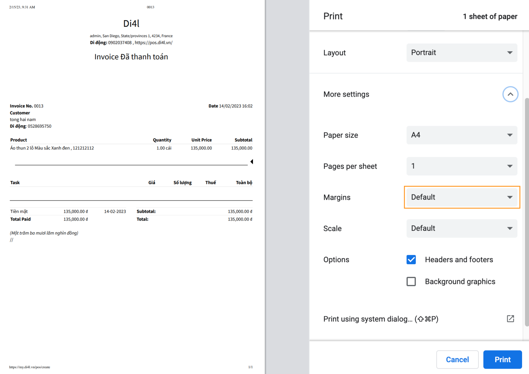
Task: Click the print settings scrollbar
Action: (527, 211)
